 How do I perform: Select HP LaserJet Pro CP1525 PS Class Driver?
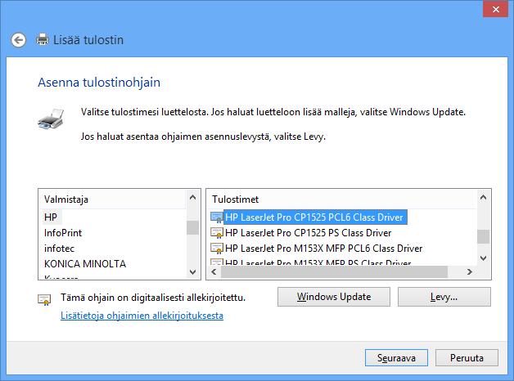pos(308,233)
